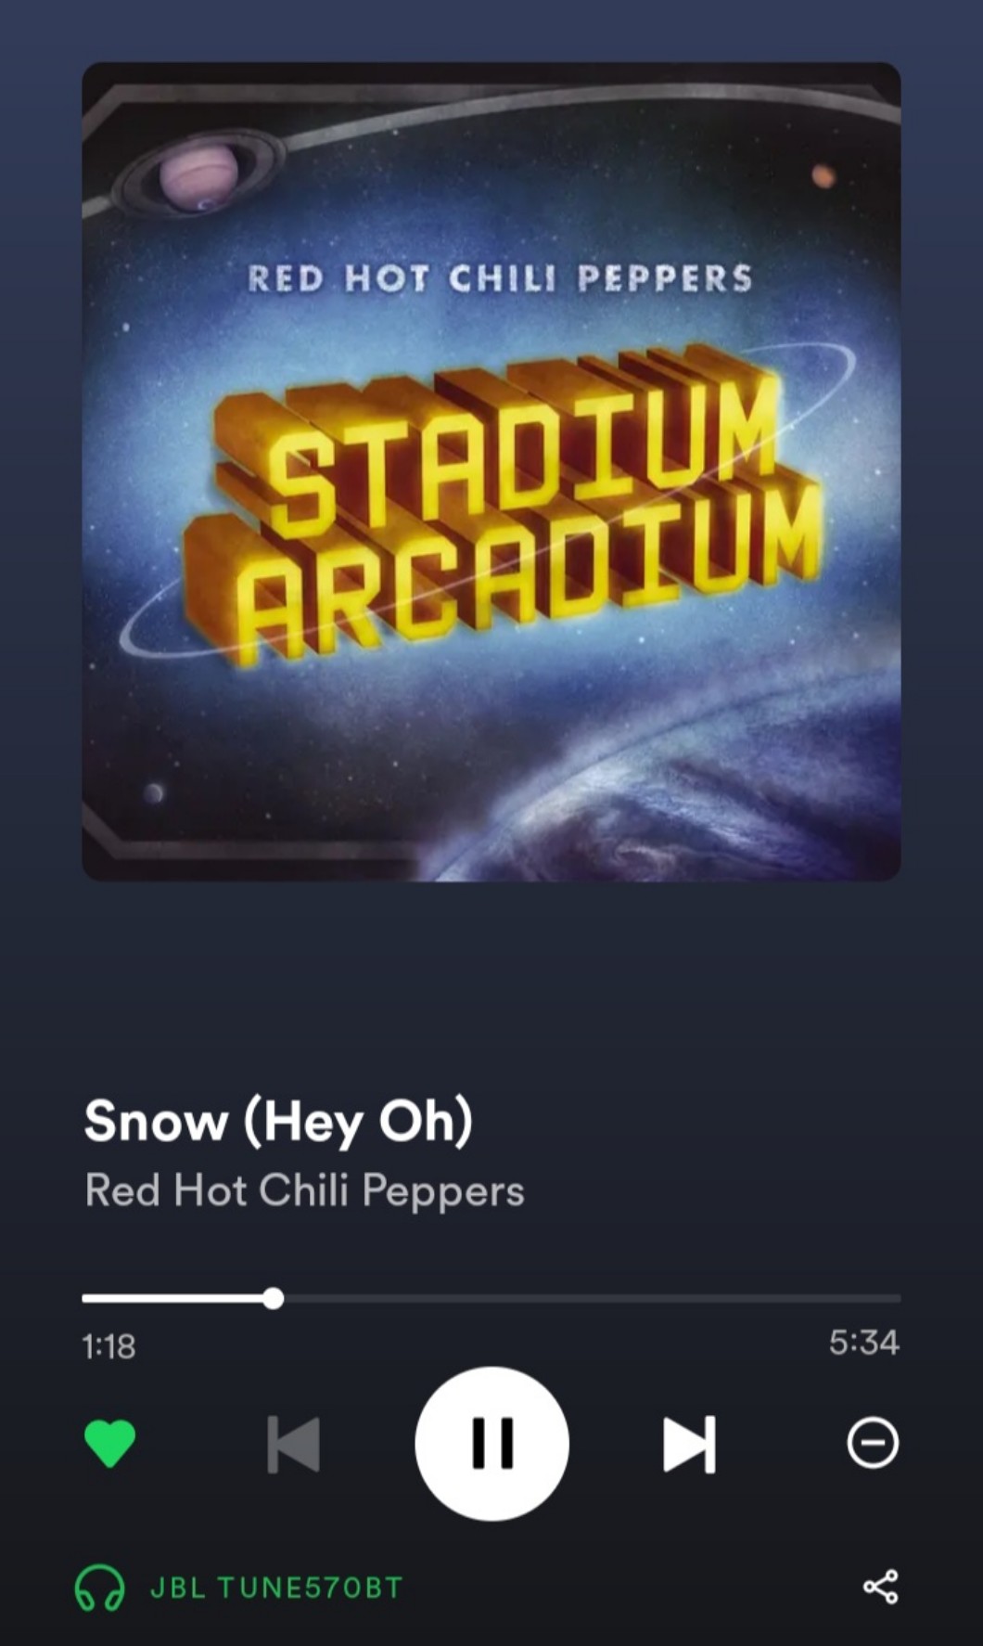Click the elapsed time 1:18 label

(x=109, y=1346)
